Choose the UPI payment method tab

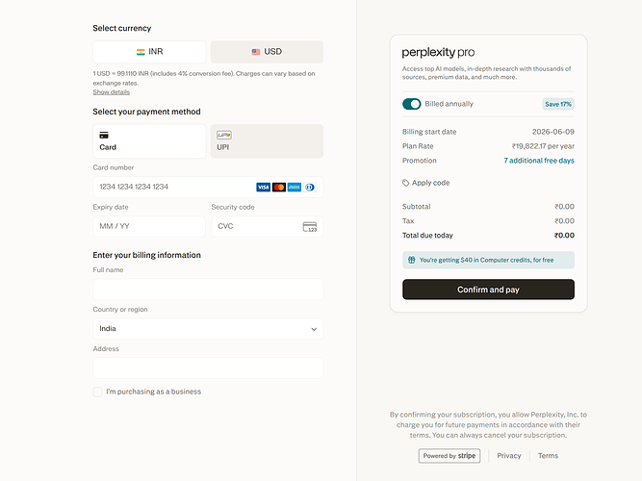pos(267,141)
